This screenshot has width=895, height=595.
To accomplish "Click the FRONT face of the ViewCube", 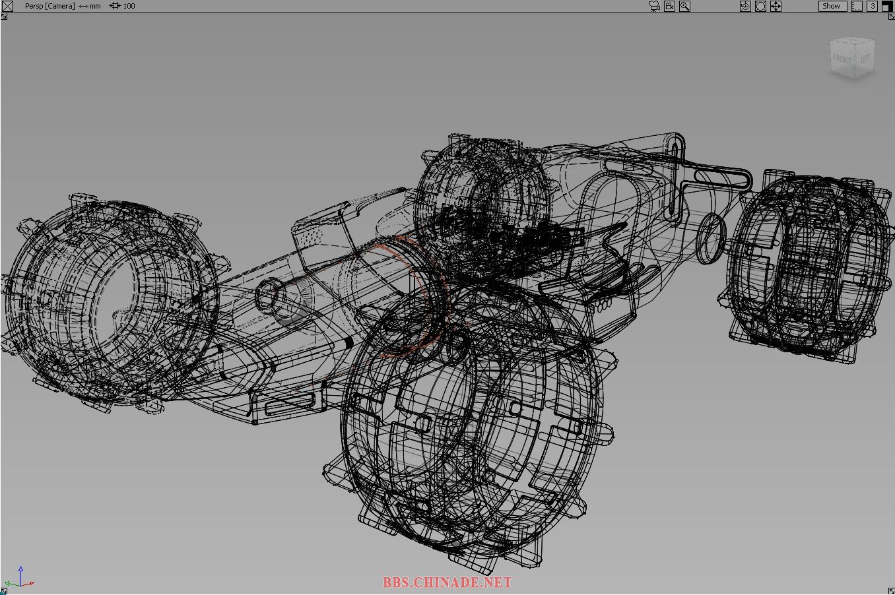I will click(843, 59).
